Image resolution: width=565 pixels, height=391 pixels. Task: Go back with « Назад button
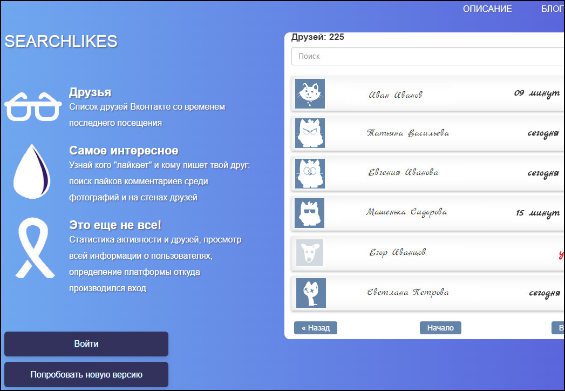click(316, 328)
